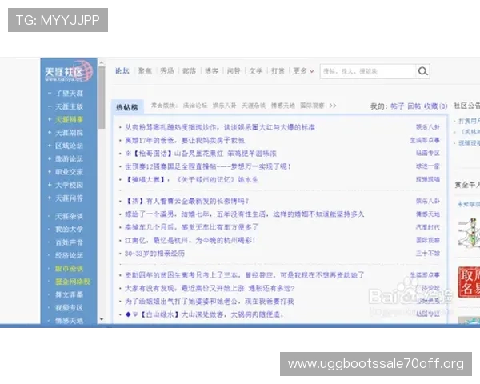Screen dimensions: 480x384
Task: Click the sidebar scroll-down arrow
Action: [x=102, y=319]
